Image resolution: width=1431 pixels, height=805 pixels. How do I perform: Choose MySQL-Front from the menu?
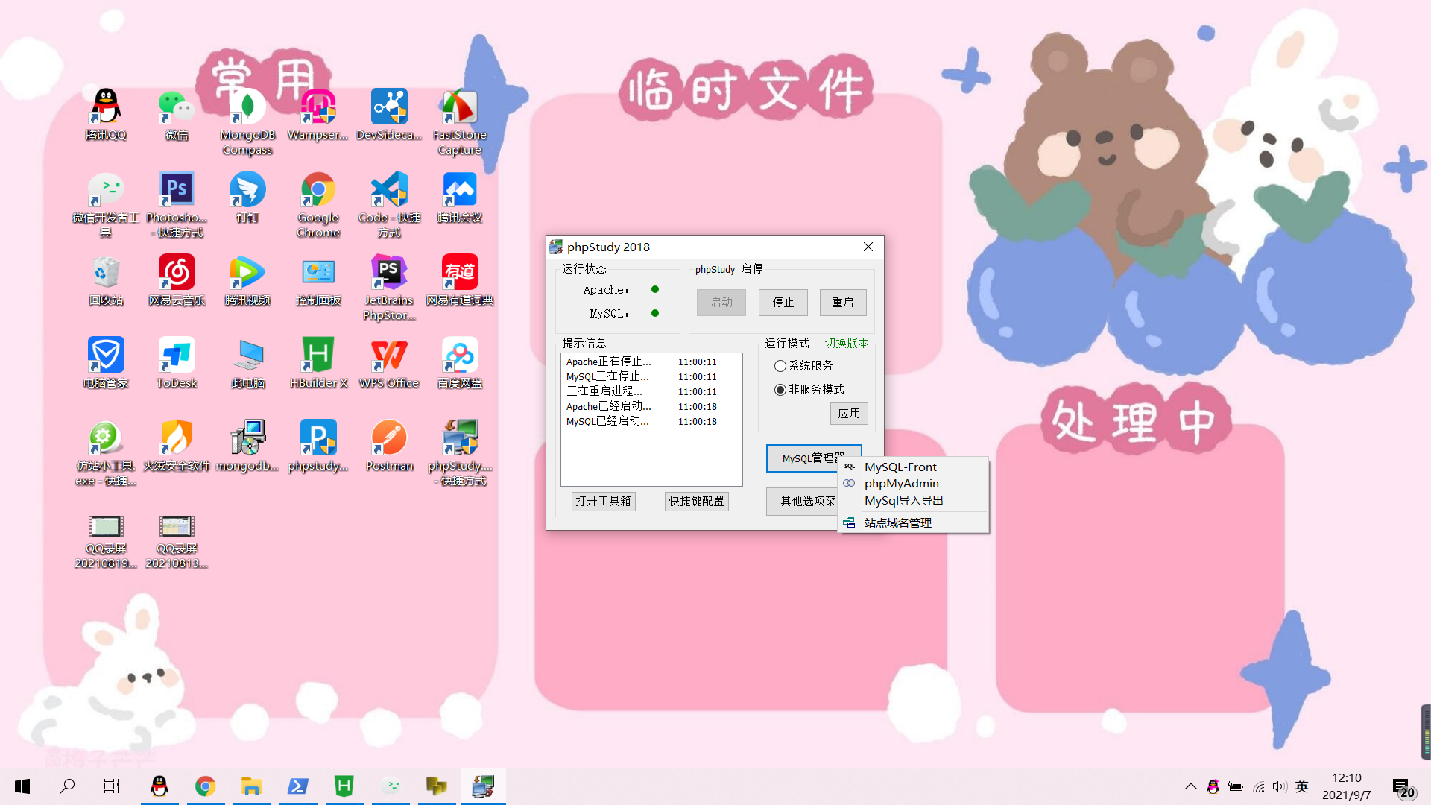(x=914, y=467)
